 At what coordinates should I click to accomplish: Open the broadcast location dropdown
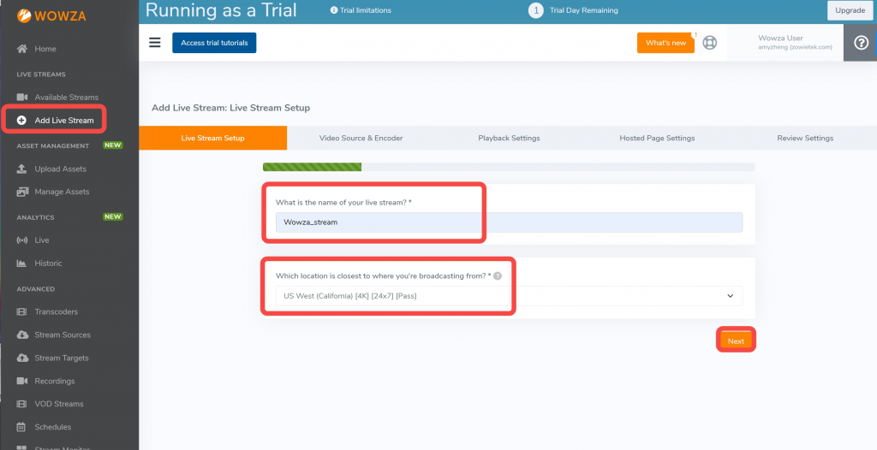coord(509,296)
